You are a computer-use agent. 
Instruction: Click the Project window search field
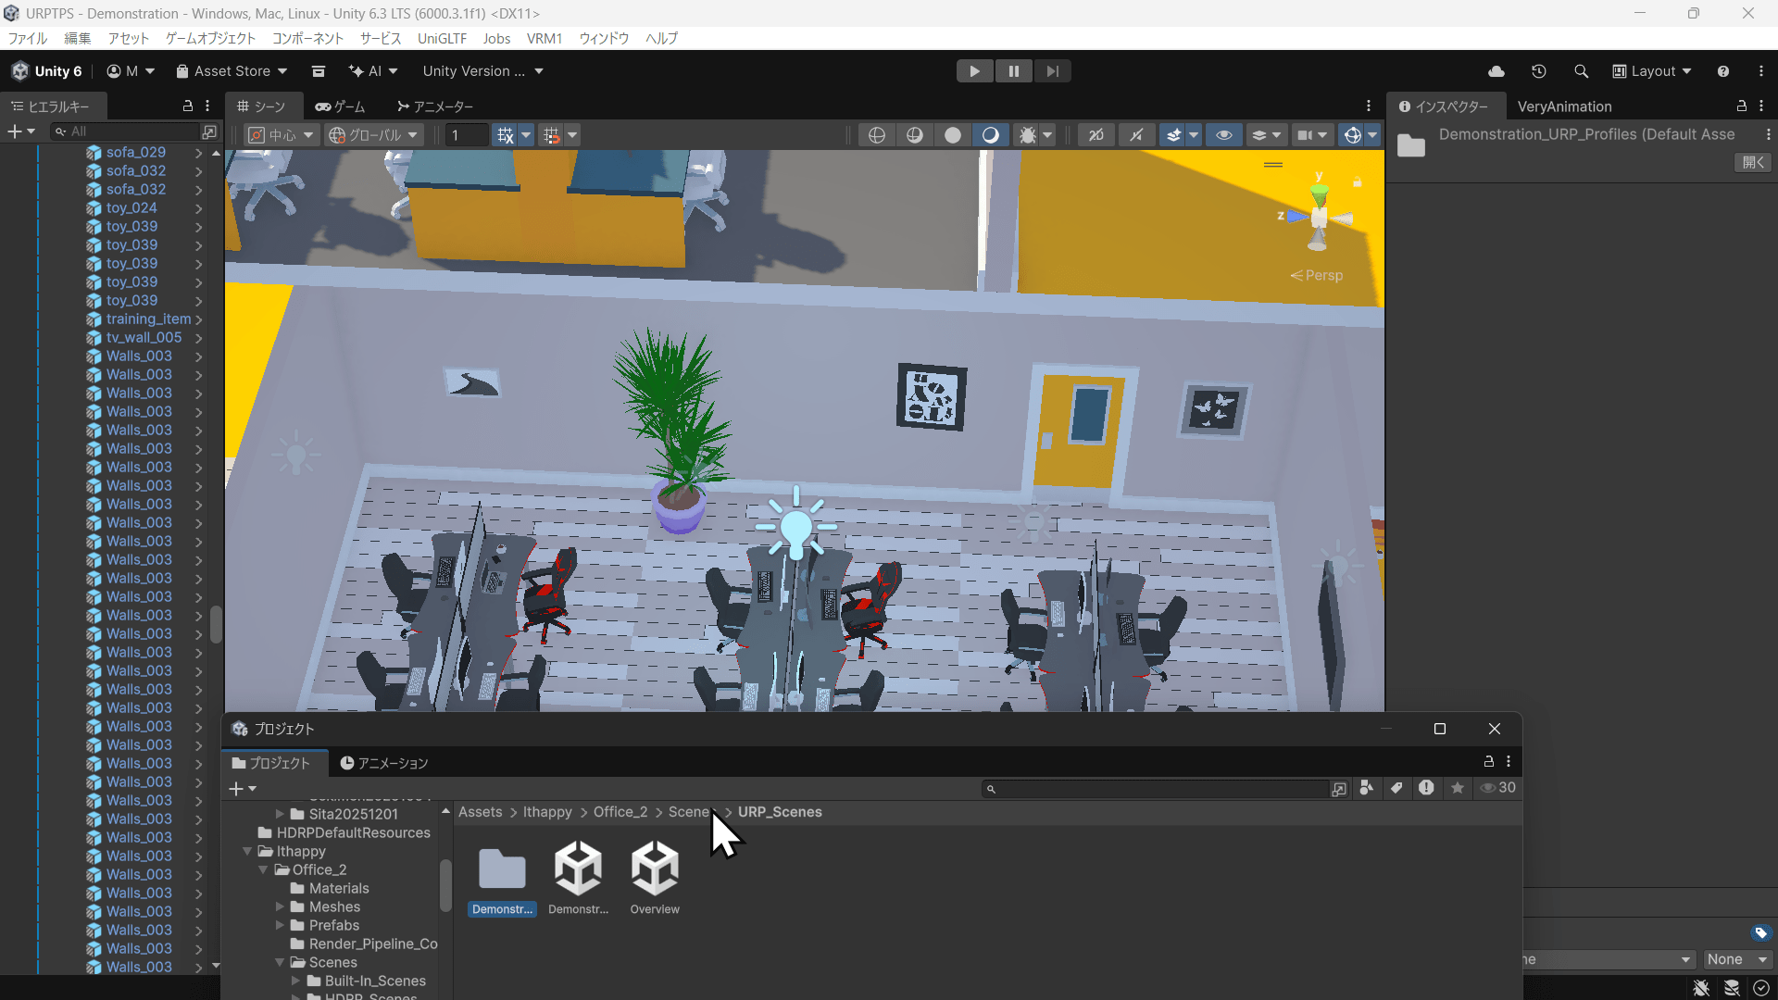click(x=1158, y=789)
